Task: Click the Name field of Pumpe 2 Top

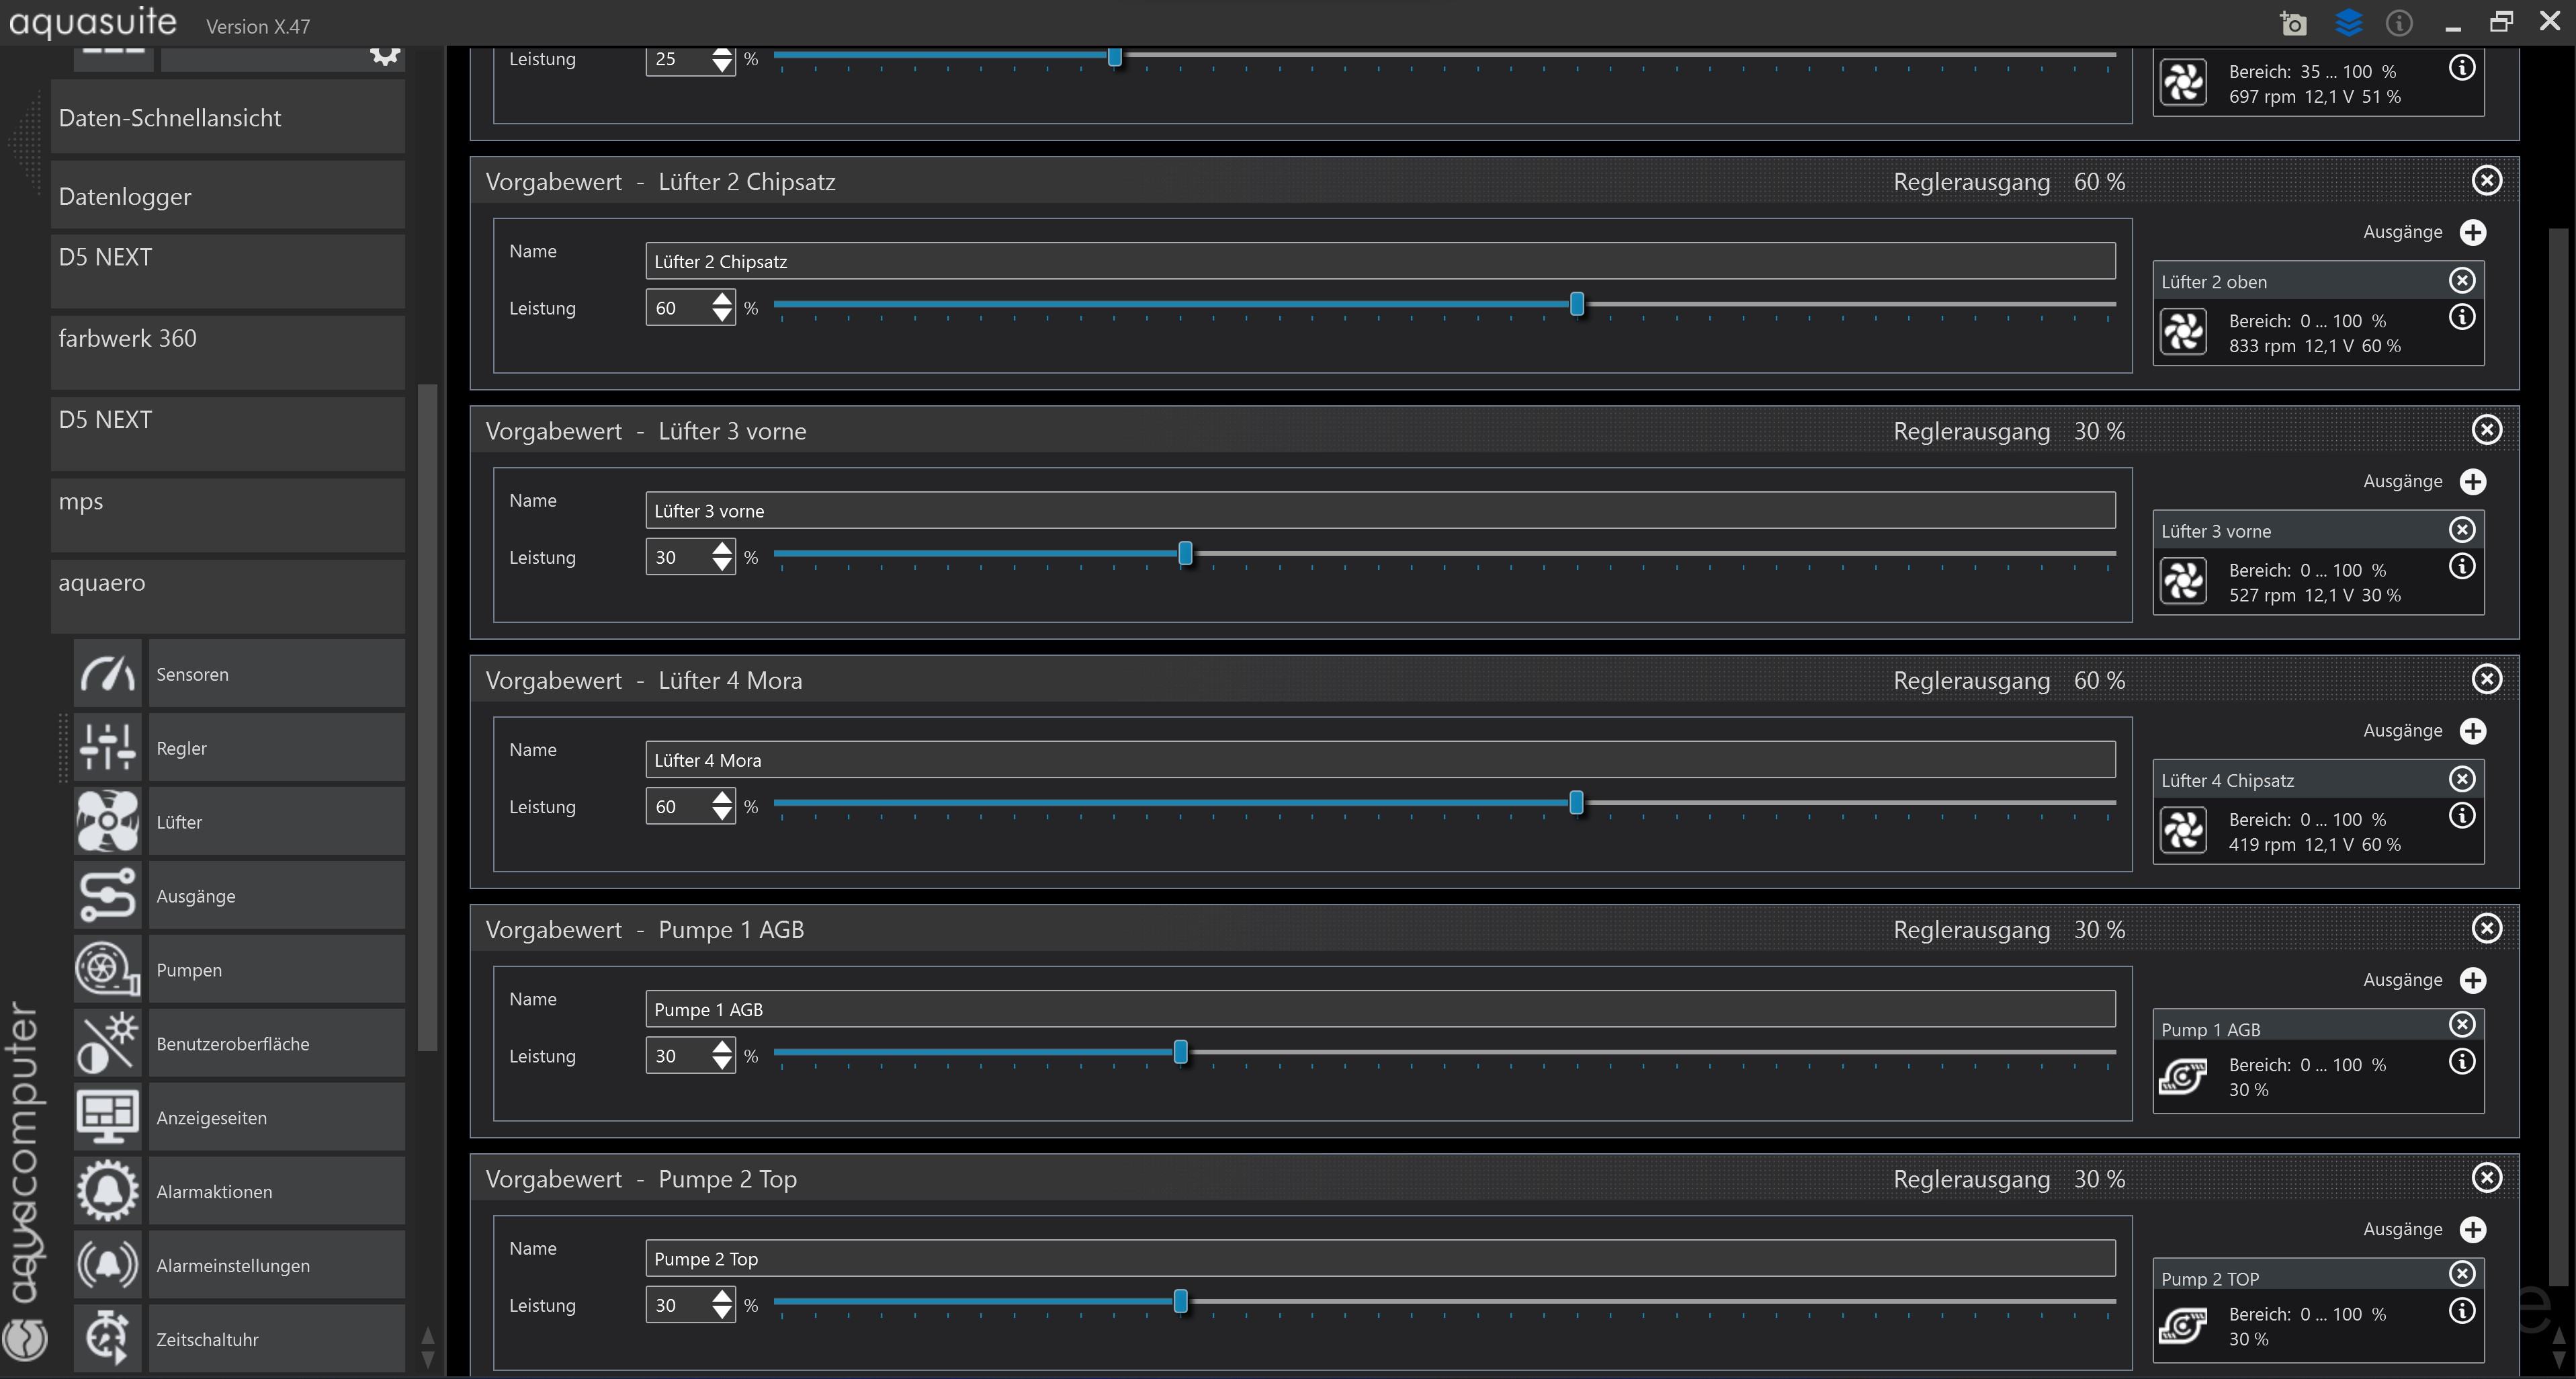Action: click(1380, 1258)
